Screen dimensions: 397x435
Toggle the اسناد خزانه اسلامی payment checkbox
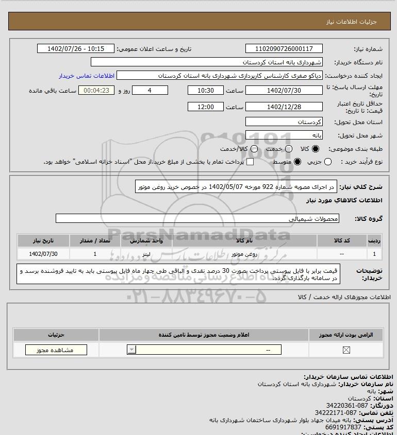click(x=250, y=162)
